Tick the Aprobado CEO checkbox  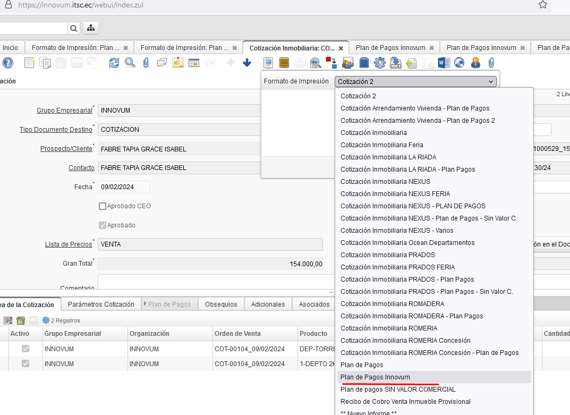point(103,206)
